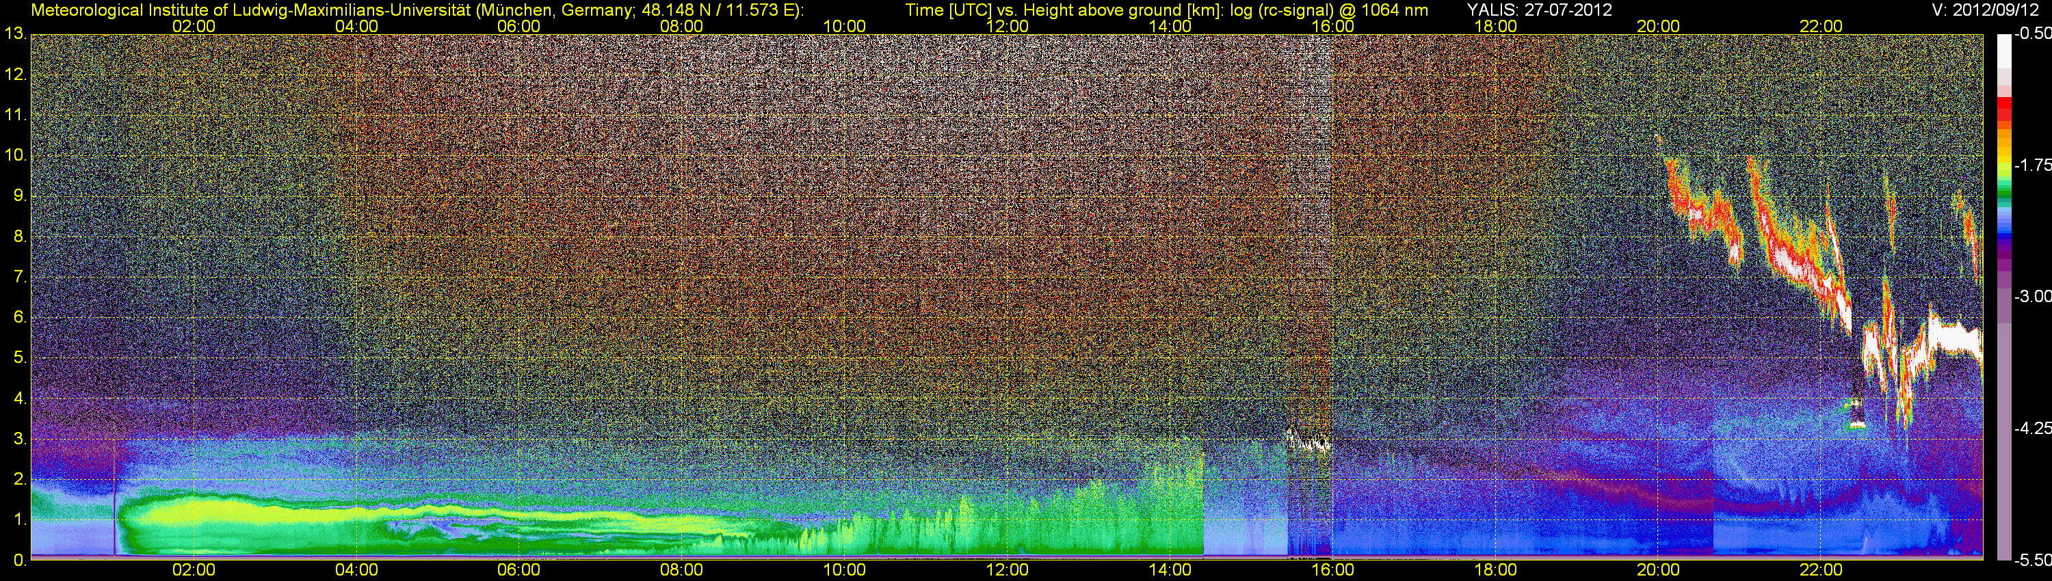This screenshot has height=581, width=2052.
Task: Click the 18:00 label on the lower time axis
Action: pos(1495,570)
